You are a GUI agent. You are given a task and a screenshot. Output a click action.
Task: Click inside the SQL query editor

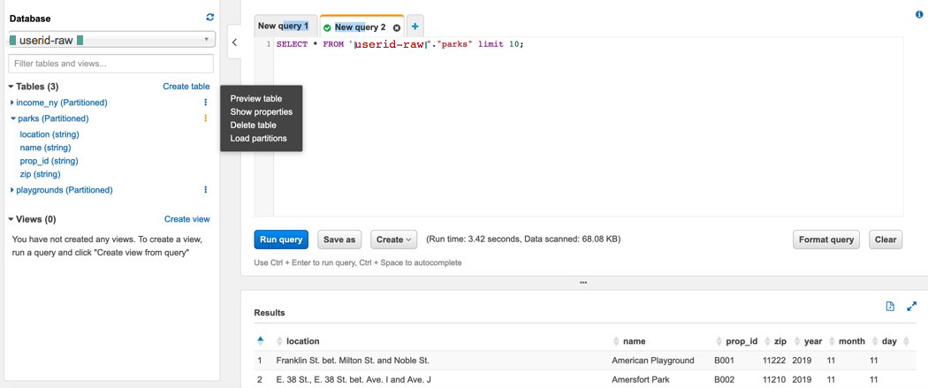click(x=589, y=127)
